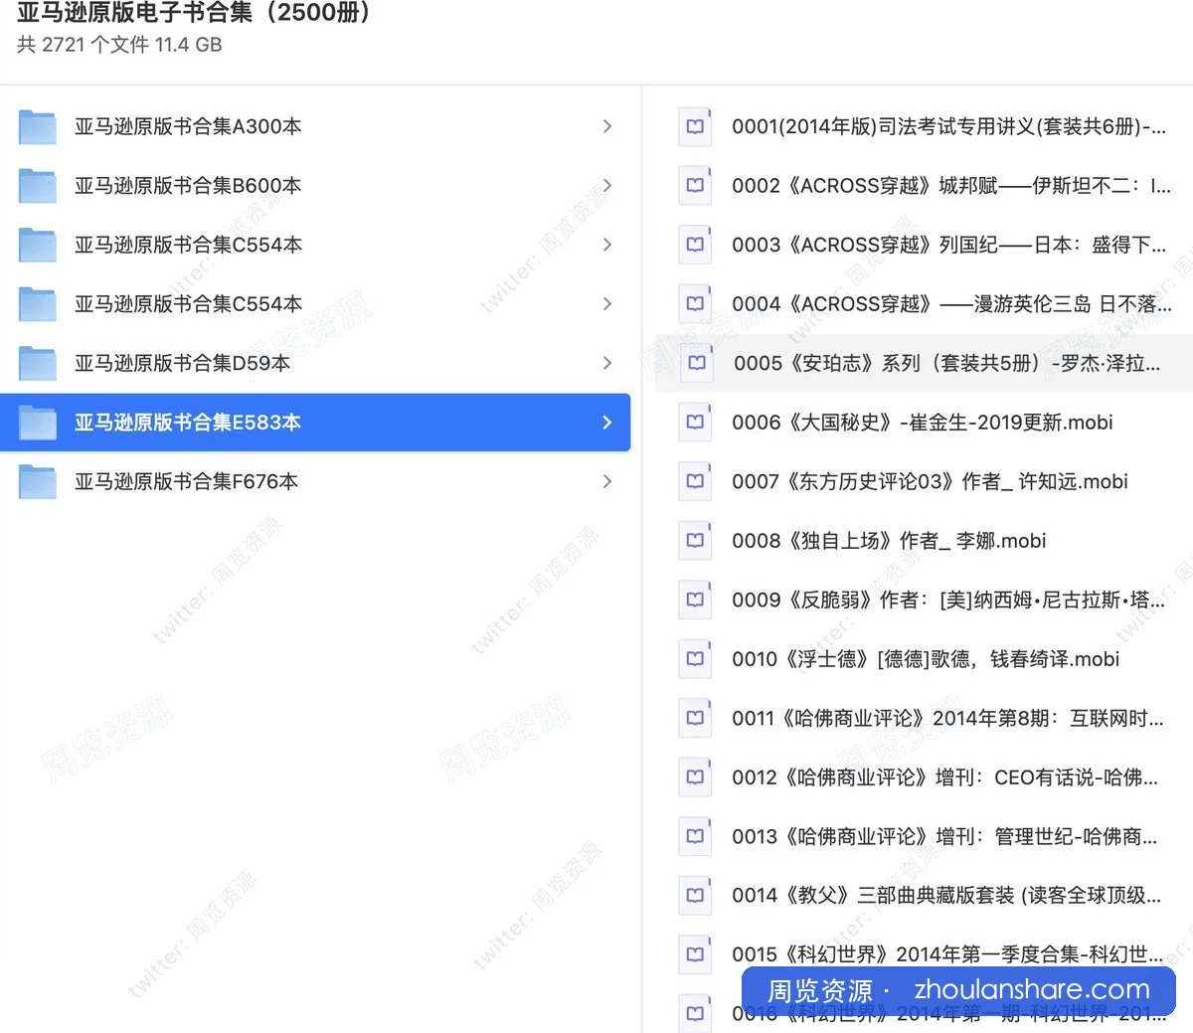Select 0007《东方历史评论03》作者_ 许知远.mobi
Viewport: 1193px width, 1033px height.
931,481
